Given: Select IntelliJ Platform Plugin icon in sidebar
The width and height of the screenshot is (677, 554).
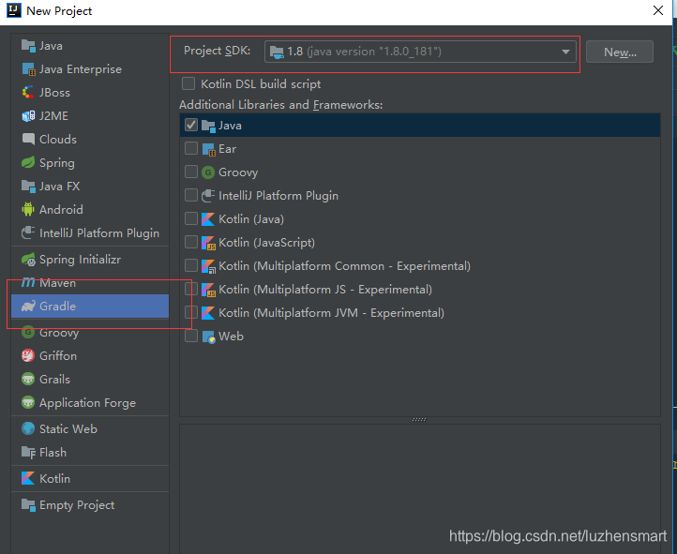Looking at the screenshot, I should coord(28,233).
